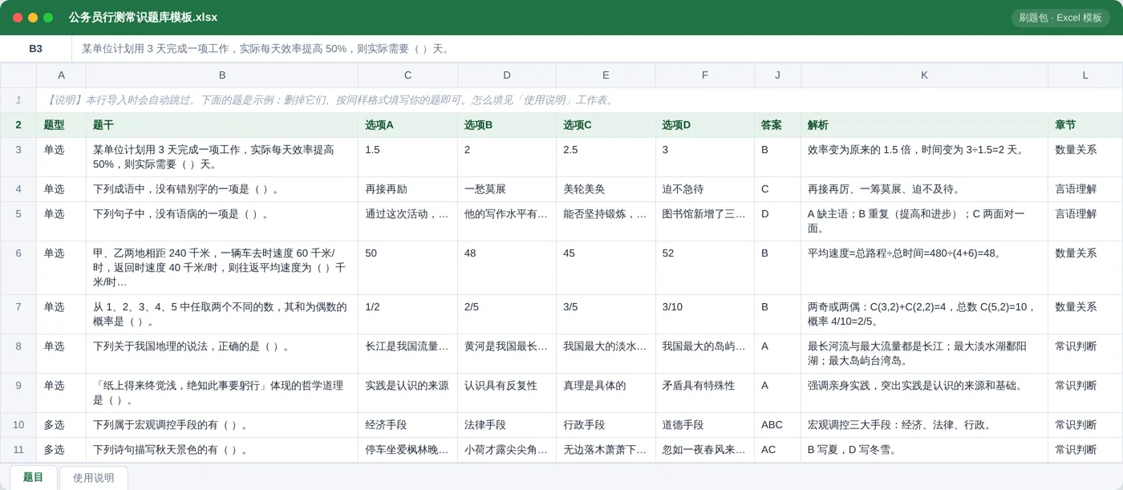The width and height of the screenshot is (1123, 490).
Task: Select the answer cell AC
Action: click(x=777, y=450)
